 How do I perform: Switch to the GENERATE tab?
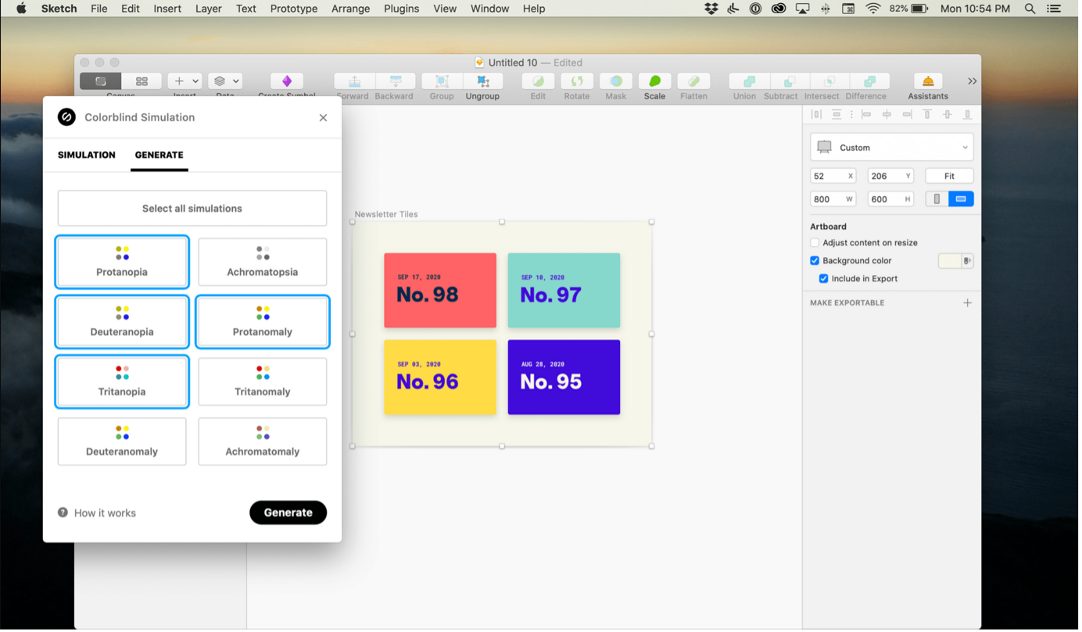click(159, 155)
